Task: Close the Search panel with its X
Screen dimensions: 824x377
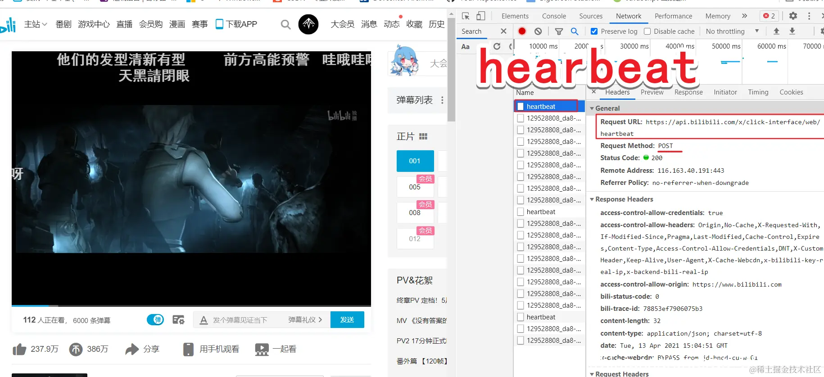Action: (x=503, y=31)
